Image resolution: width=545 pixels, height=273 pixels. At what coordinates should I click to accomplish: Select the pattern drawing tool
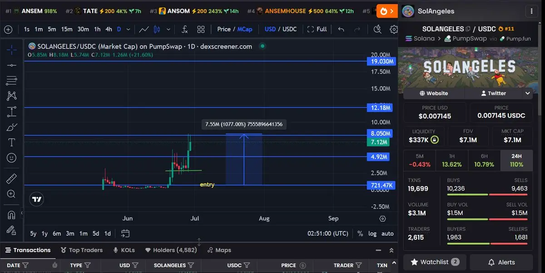click(11, 96)
